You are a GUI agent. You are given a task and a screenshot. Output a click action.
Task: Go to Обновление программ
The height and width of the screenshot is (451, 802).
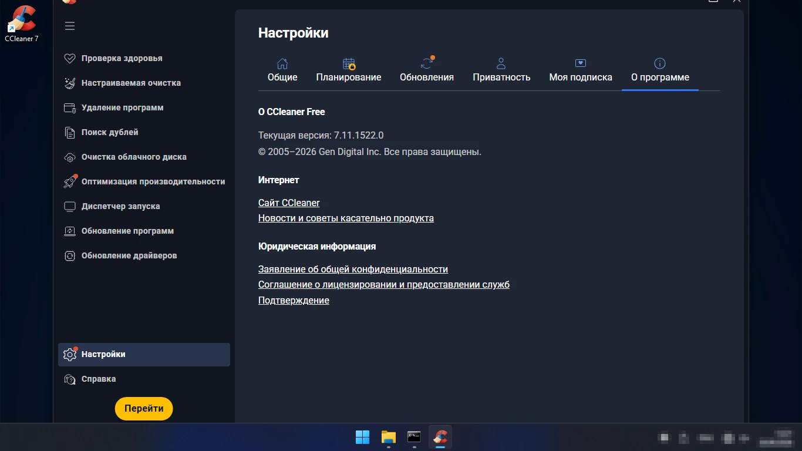[144, 231]
